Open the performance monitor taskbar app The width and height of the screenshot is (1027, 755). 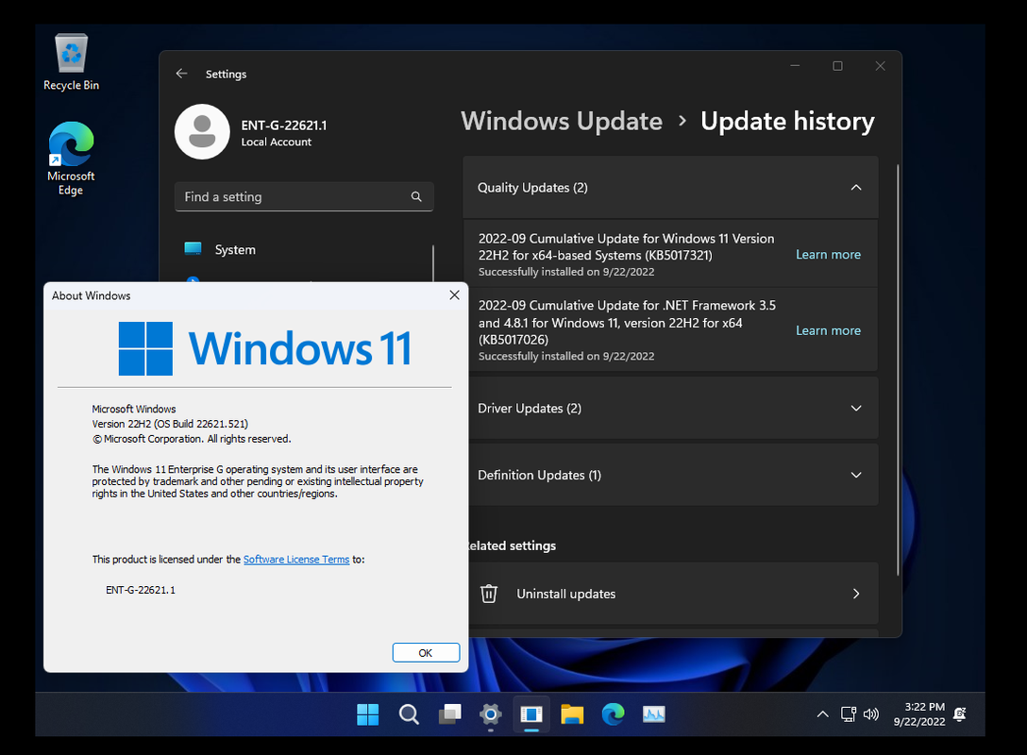pos(653,713)
